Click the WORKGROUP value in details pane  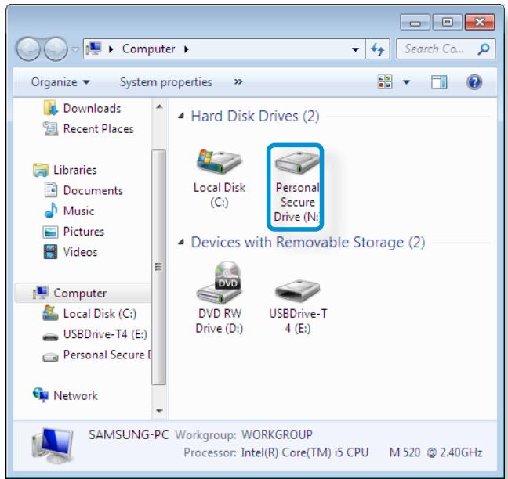(277, 434)
